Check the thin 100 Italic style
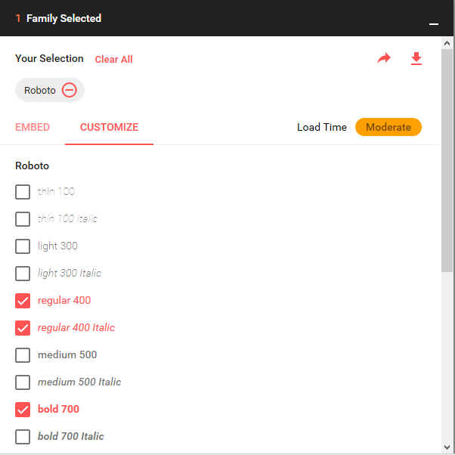Screen dimensions: 455x455 click(23, 219)
